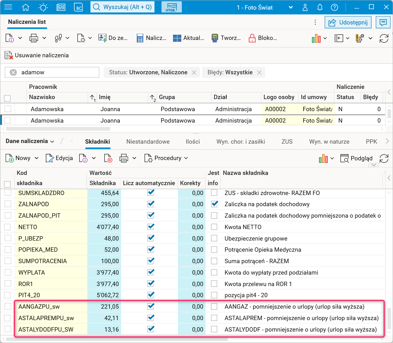Uncheck Jest info for ZALNAPOD row
This screenshot has width=393, height=343.
(x=214, y=204)
